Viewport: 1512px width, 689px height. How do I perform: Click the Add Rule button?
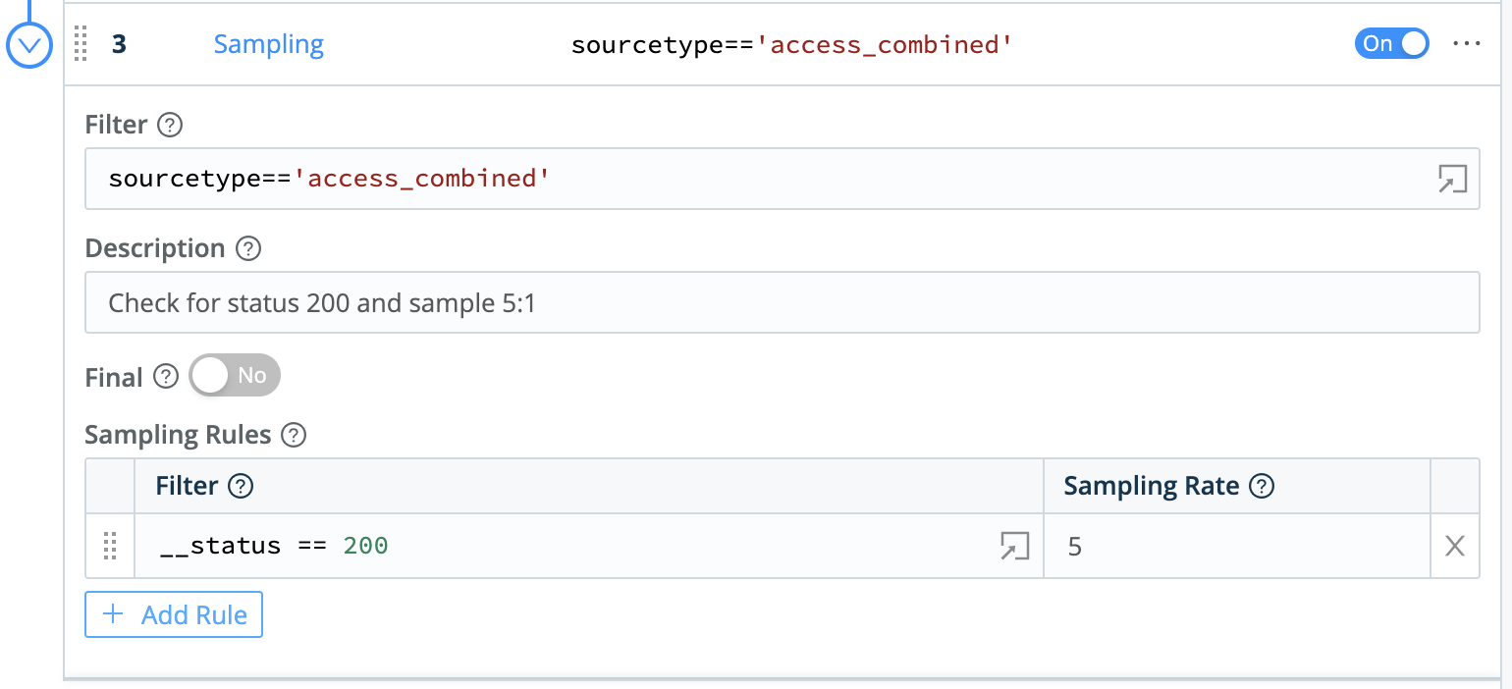pos(173,614)
